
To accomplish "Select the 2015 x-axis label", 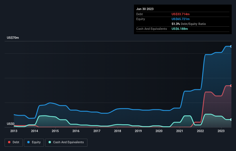I will (x=55, y=131).
